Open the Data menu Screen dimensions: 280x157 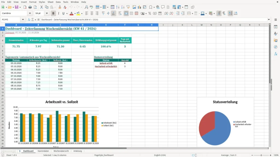(x=58, y=2)
